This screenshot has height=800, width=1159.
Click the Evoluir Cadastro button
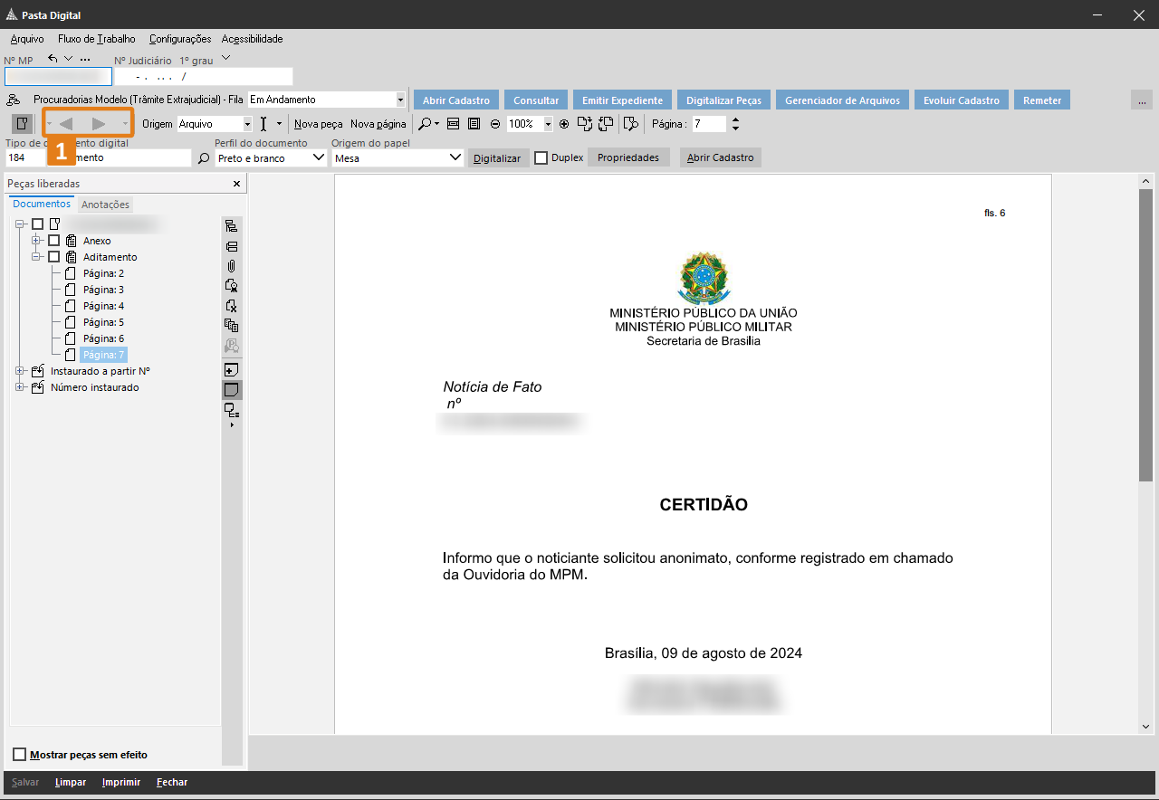[962, 100]
